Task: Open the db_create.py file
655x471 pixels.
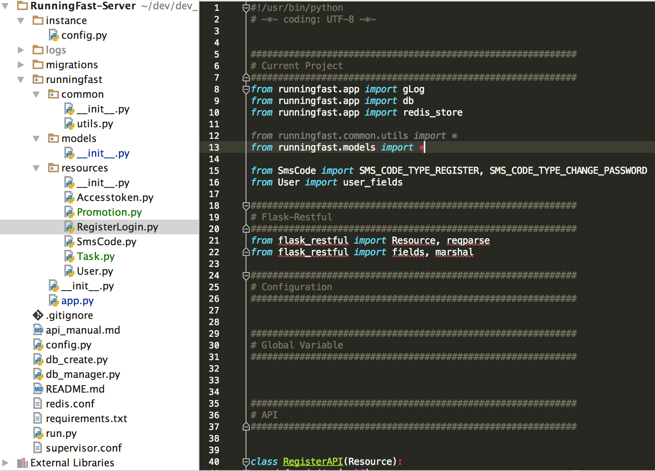Action: [x=76, y=360]
